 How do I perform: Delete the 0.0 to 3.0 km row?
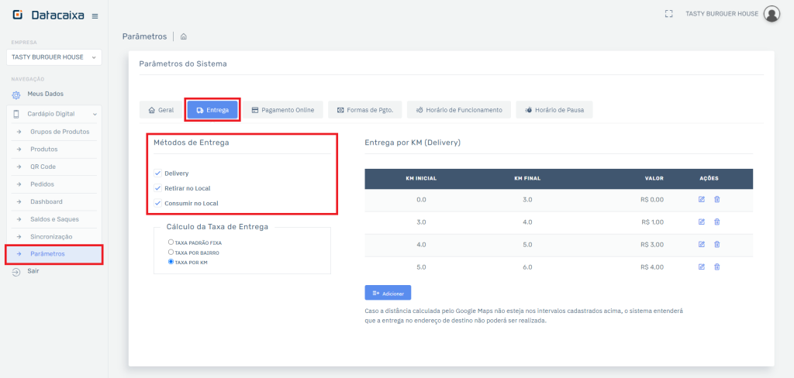click(x=717, y=199)
